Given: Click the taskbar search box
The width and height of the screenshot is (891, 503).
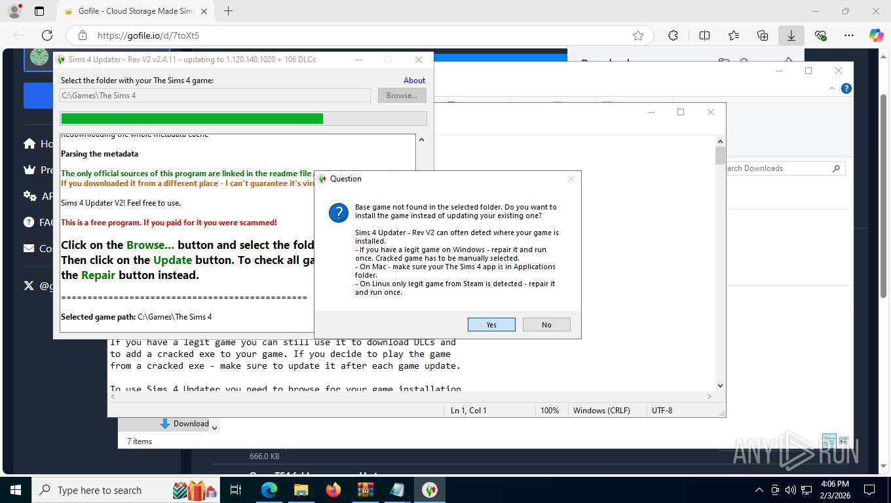Looking at the screenshot, I should pos(126,490).
